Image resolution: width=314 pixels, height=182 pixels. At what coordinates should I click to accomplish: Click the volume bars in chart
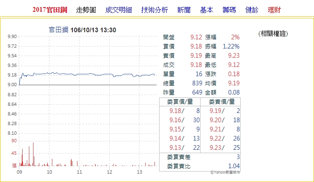click(x=33, y=155)
